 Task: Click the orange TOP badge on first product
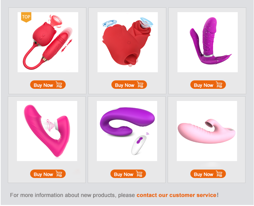point(26,17)
